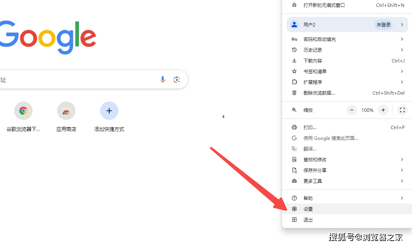This screenshot has width=412, height=246.
Task: Click the 下载内容 download icon
Action: click(x=294, y=61)
